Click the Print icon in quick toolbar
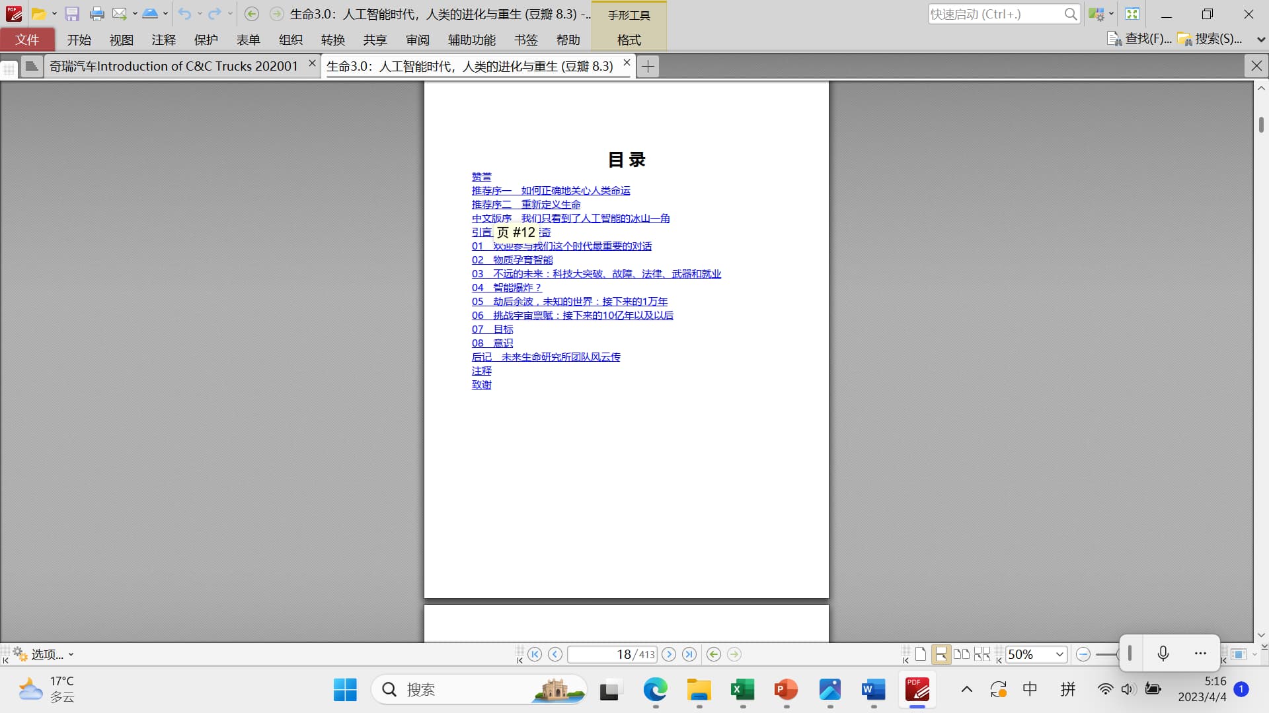Screen dimensions: 1269x713 tap(96, 14)
